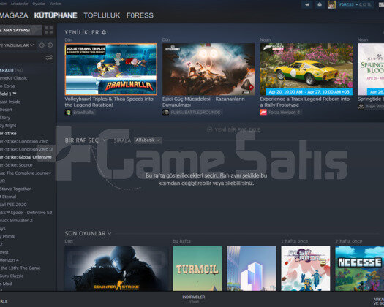Select Guru Classic in game list

[x=12, y=276]
